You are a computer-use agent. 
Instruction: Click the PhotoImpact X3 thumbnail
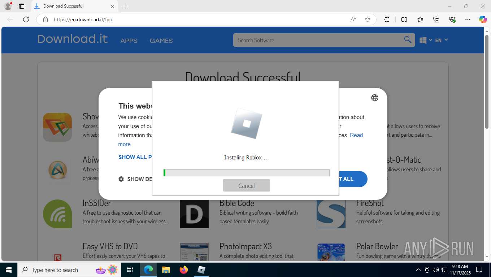point(194,252)
